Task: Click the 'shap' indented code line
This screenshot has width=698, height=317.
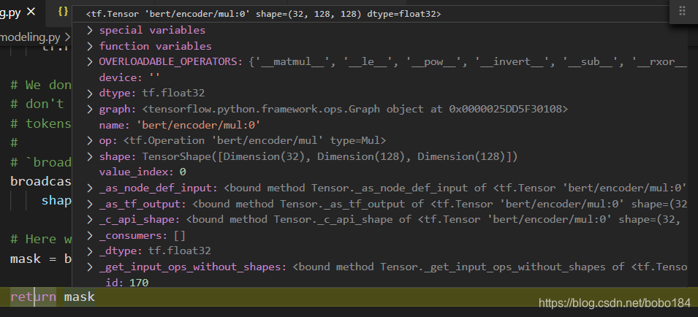Action: point(56,201)
